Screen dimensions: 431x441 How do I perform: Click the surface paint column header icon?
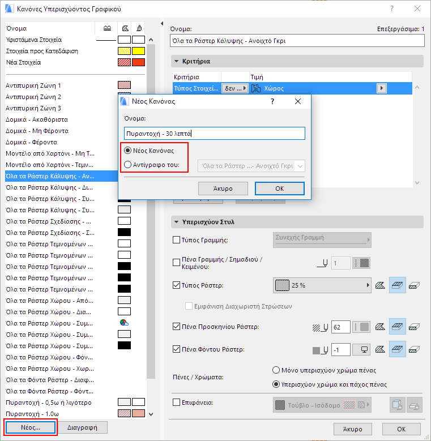139,28
